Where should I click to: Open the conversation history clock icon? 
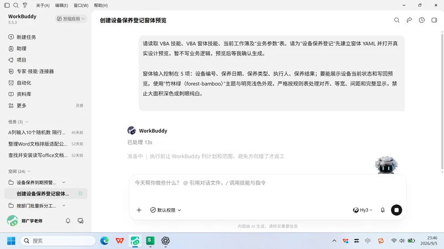(422, 20)
